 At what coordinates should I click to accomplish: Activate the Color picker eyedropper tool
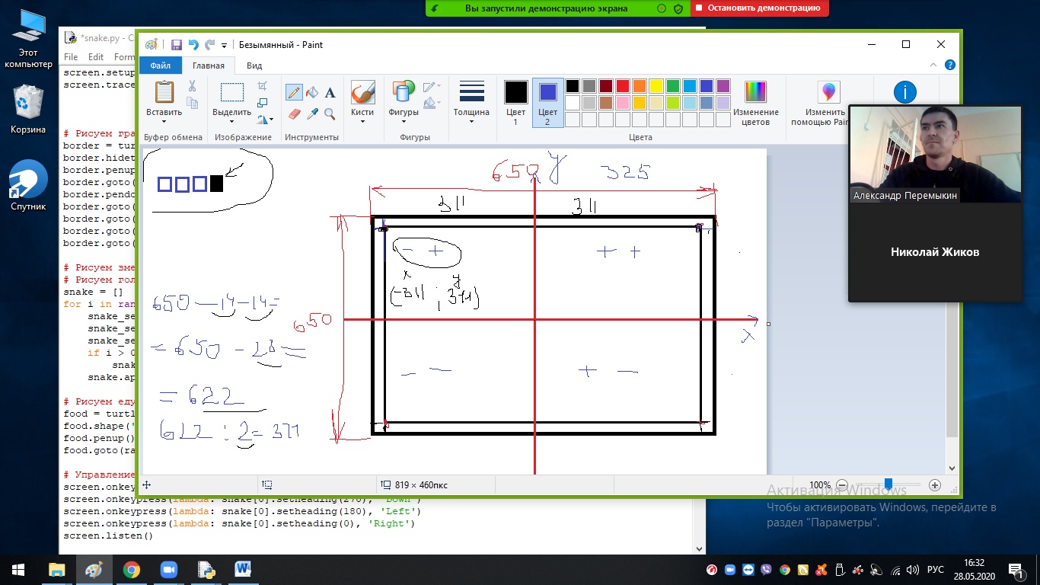click(x=311, y=113)
